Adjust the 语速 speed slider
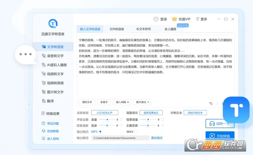253x155 pixels. pyautogui.click(x=107, y=126)
